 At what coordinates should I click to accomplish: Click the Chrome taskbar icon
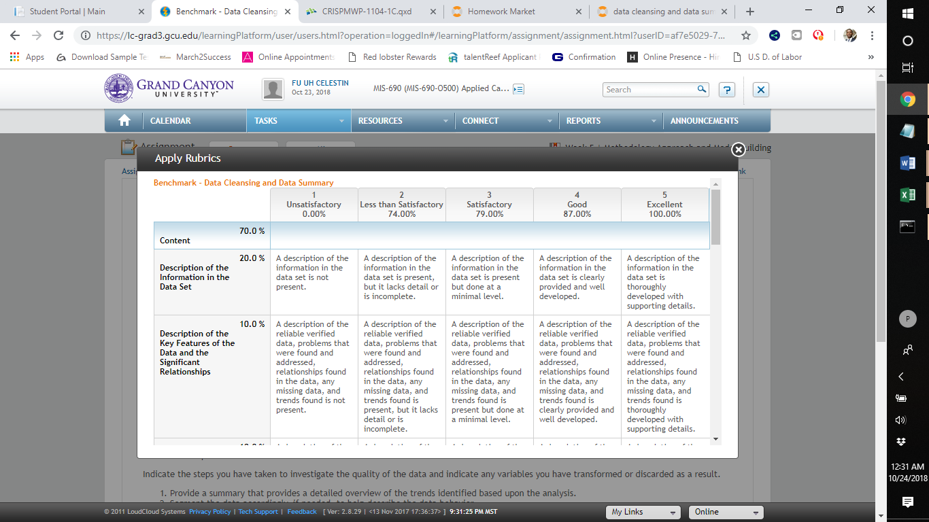(x=908, y=100)
